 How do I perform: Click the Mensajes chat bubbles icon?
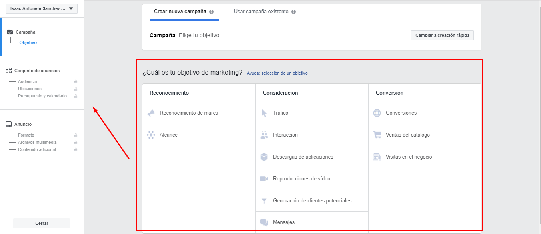pyautogui.click(x=264, y=222)
